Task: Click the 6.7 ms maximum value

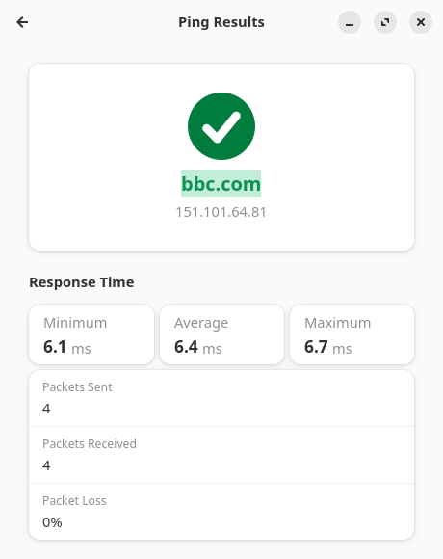Action: [328, 347]
